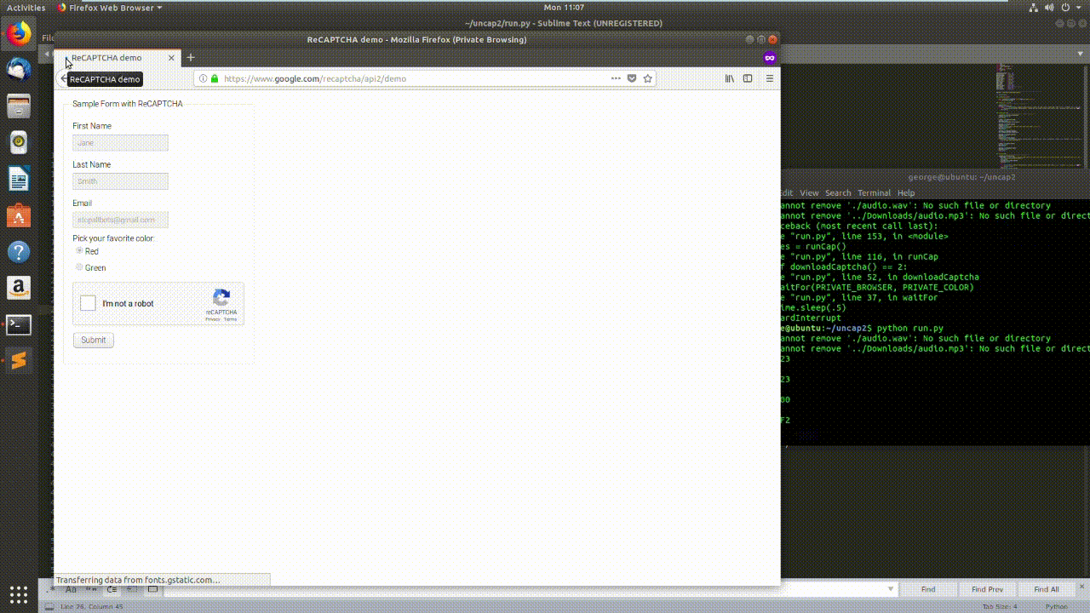Check the I'm not a robot checkbox
The height and width of the screenshot is (613, 1090).
pos(88,304)
